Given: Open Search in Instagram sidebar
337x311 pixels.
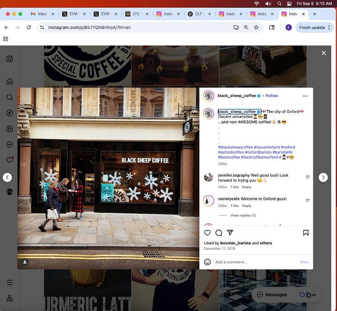Looking at the screenshot, I should tap(9, 97).
